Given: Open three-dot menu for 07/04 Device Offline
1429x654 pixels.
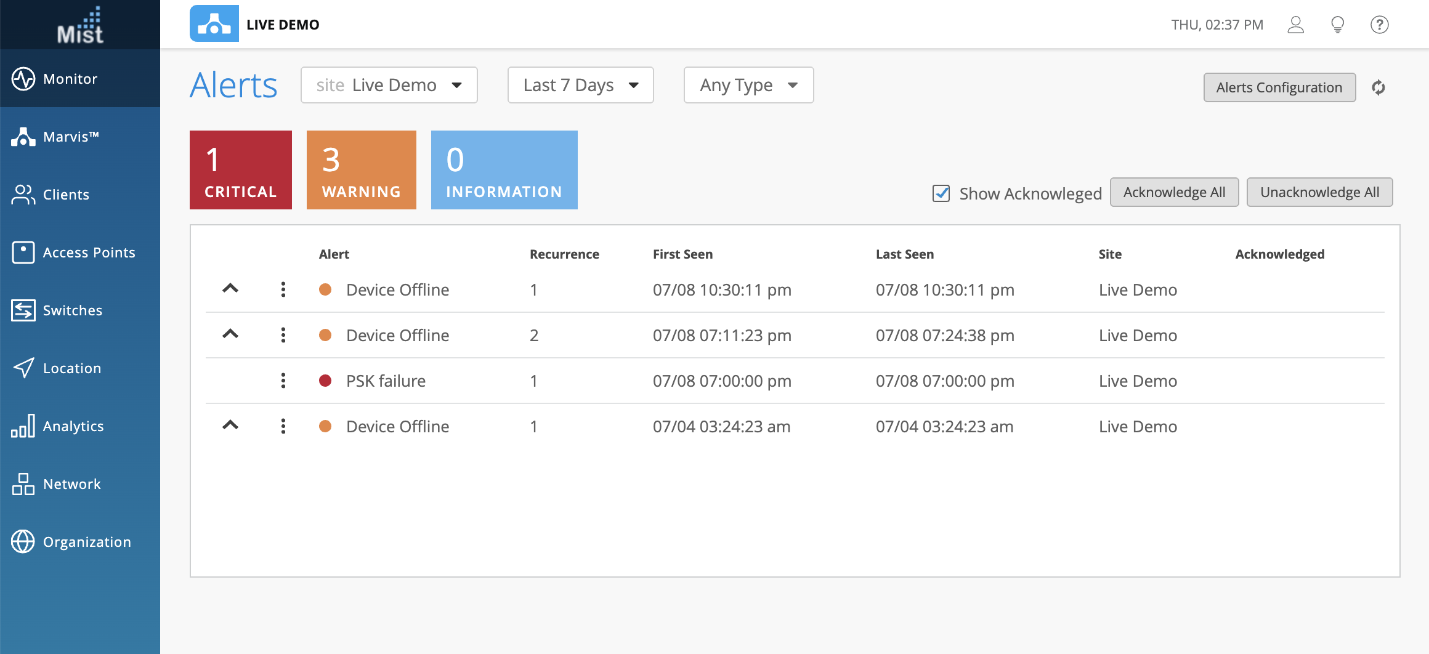Looking at the screenshot, I should click(283, 426).
